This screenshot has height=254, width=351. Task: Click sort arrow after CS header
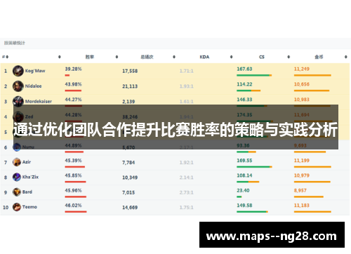(289, 57)
